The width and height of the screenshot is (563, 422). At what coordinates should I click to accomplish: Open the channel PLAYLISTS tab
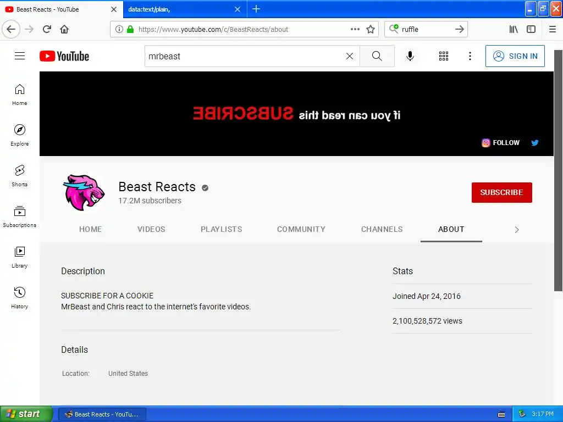pyautogui.click(x=221, y=229)
